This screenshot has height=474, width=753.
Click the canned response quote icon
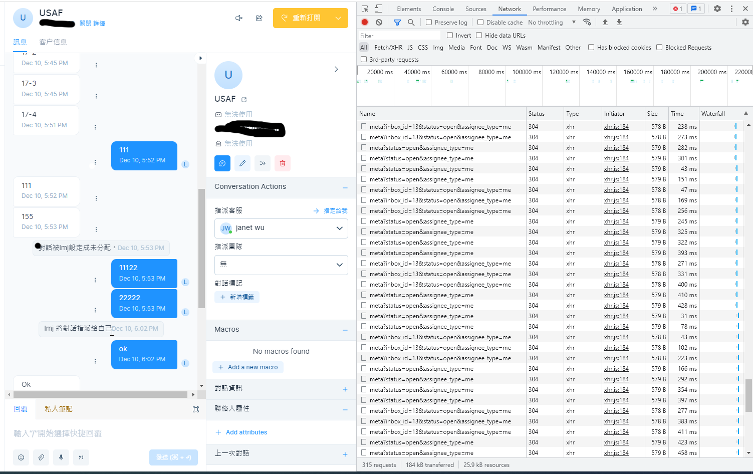(x=81, y=457)
